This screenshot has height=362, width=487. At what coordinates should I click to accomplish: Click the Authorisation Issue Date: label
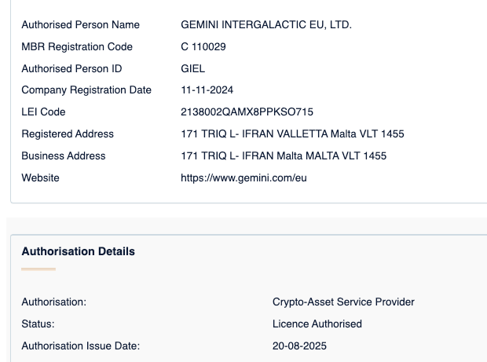pyautogui.click(x=80, y=346)
